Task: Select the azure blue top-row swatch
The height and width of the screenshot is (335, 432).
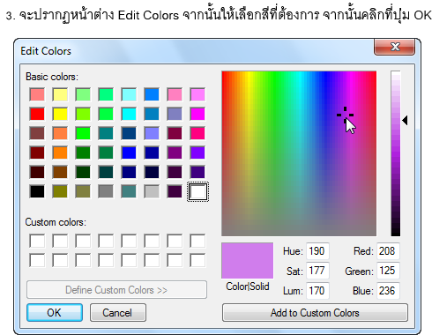Action: (x=152, y=94)
